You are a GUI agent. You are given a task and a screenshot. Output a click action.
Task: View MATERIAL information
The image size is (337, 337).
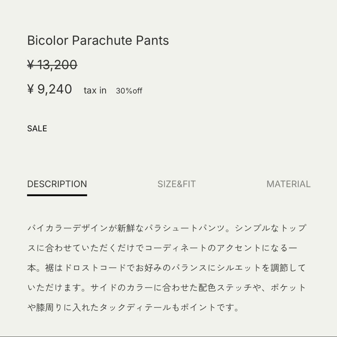pyautogui.click(x=288, y=184)
